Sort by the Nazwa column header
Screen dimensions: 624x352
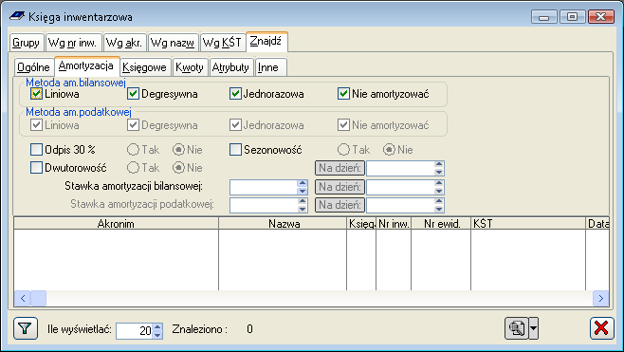click(283, 223)
